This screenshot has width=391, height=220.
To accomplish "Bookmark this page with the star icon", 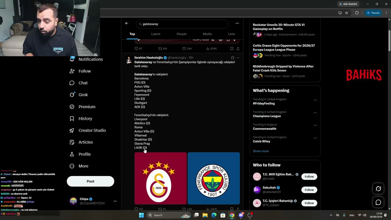I will (x=347, y=13).
